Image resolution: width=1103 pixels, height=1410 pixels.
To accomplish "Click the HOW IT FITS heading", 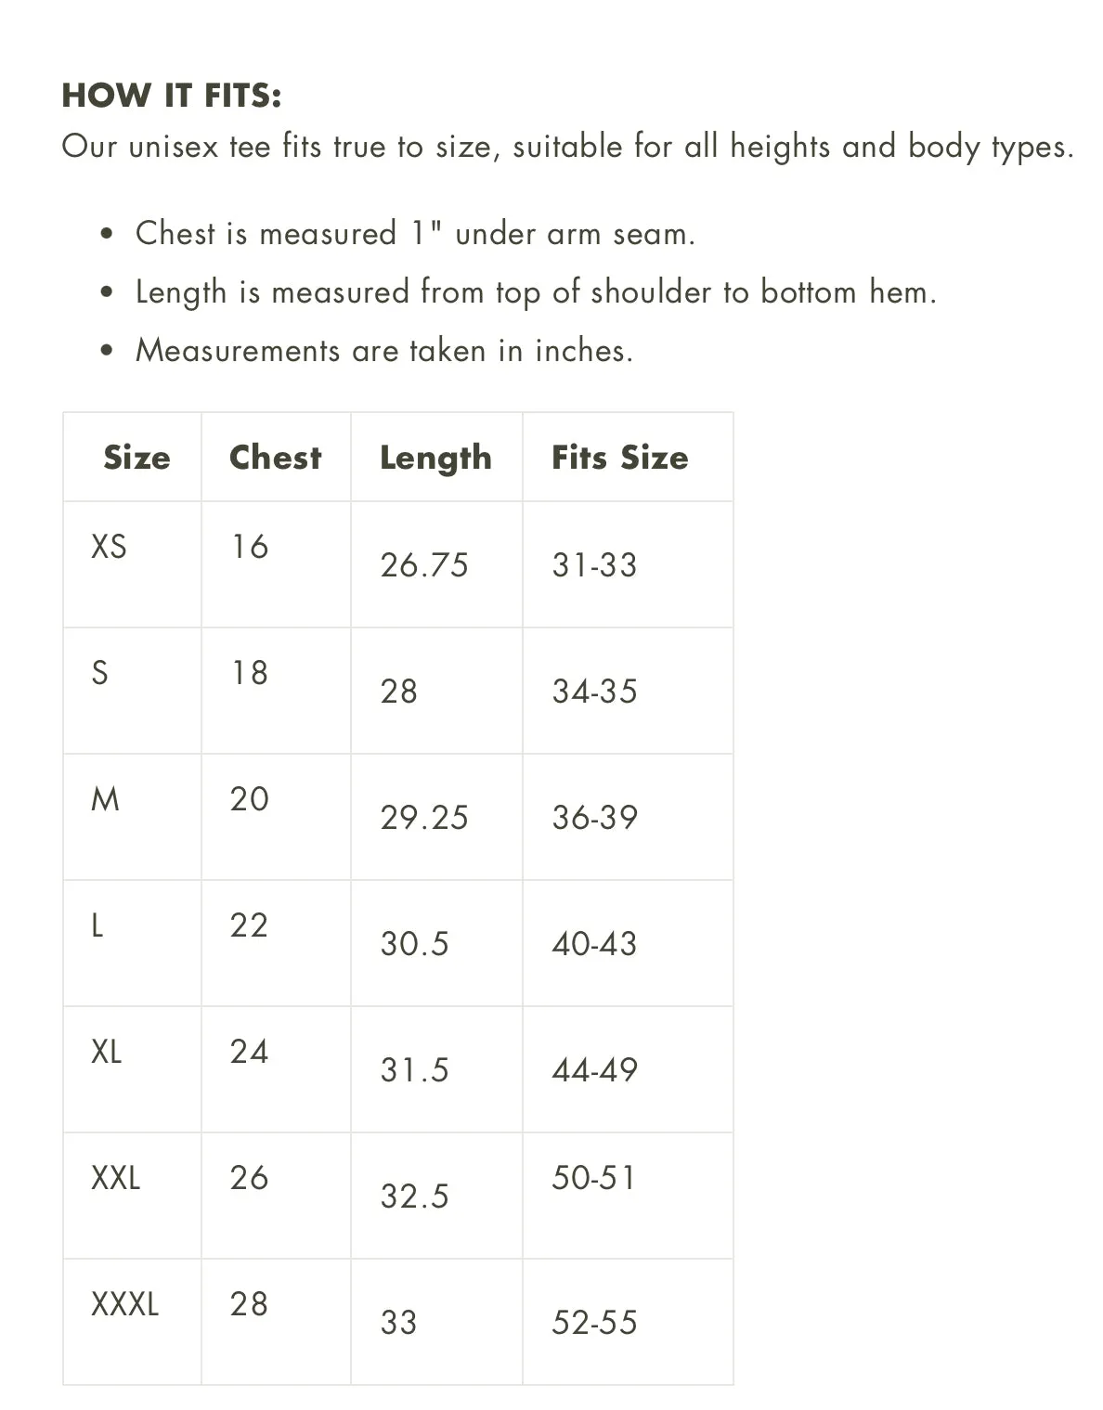I will click(x=172, y=95).
